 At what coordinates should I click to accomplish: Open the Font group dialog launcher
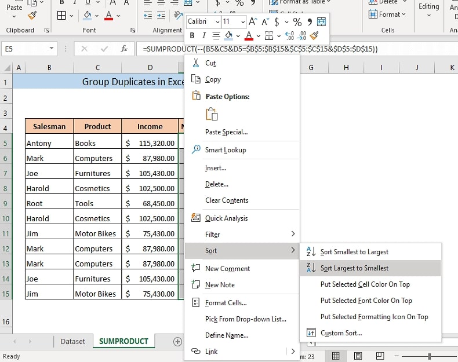click(133, 30)
